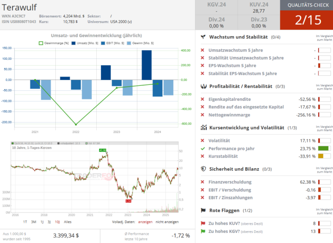Click the red X beside Nettogewinnmarge
The width and height of the screenshot is (333, 243).
203,115
